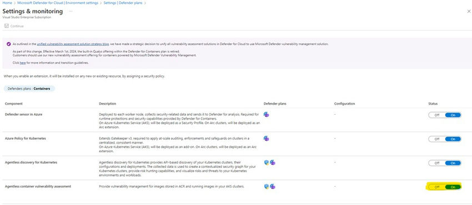The image size is (472, 205).
Task: Click the 'When you enable an extension' notice text
Action: [x=84, y=76]
